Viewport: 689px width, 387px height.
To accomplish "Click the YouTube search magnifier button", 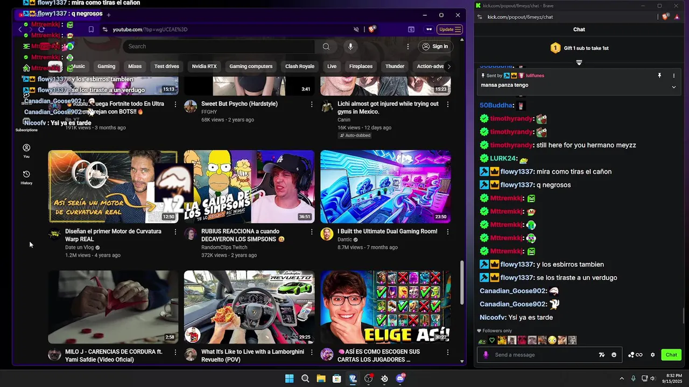I will click(326, 46).
